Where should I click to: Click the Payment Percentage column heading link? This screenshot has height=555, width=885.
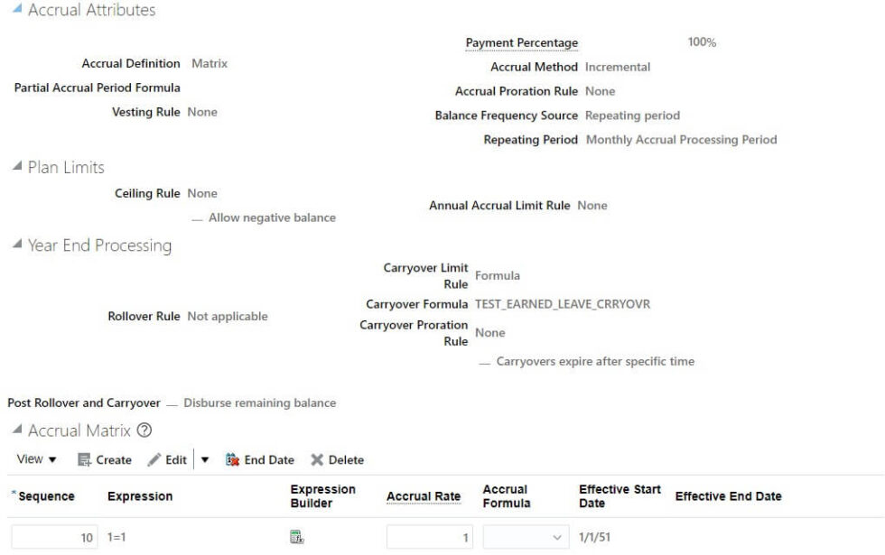pyautogui.click(x=521, y=42)
